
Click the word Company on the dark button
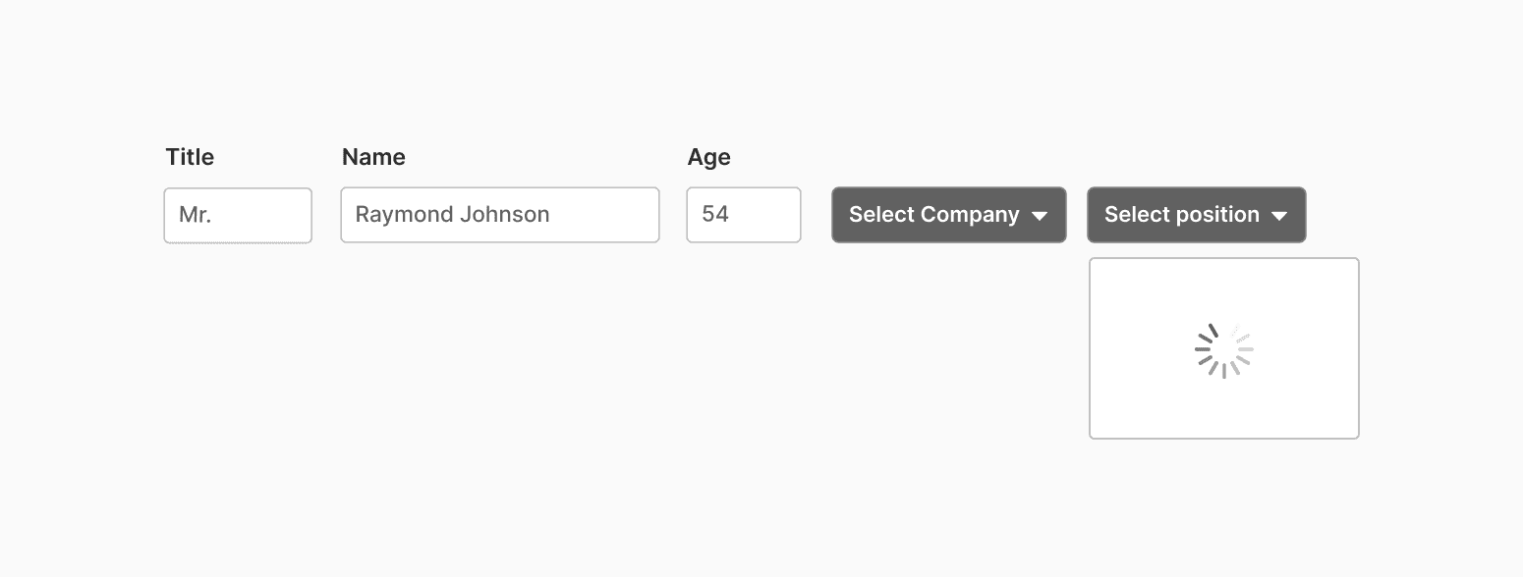tap(970, 215)
